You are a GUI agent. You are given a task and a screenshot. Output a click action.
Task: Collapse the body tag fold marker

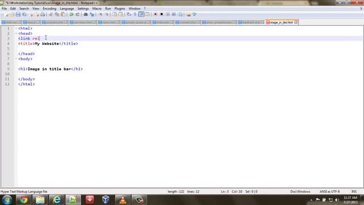tap(16, 59)
